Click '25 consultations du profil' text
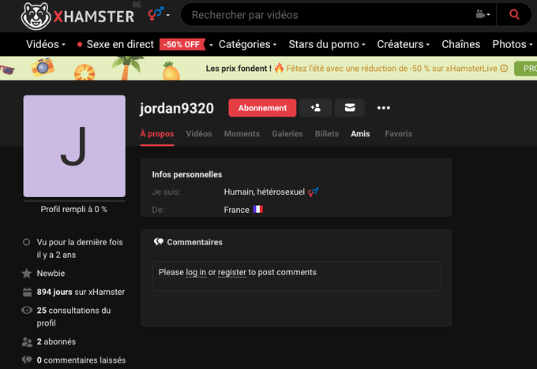This screenshot has height=369, width=537. (x=73, y=317)
